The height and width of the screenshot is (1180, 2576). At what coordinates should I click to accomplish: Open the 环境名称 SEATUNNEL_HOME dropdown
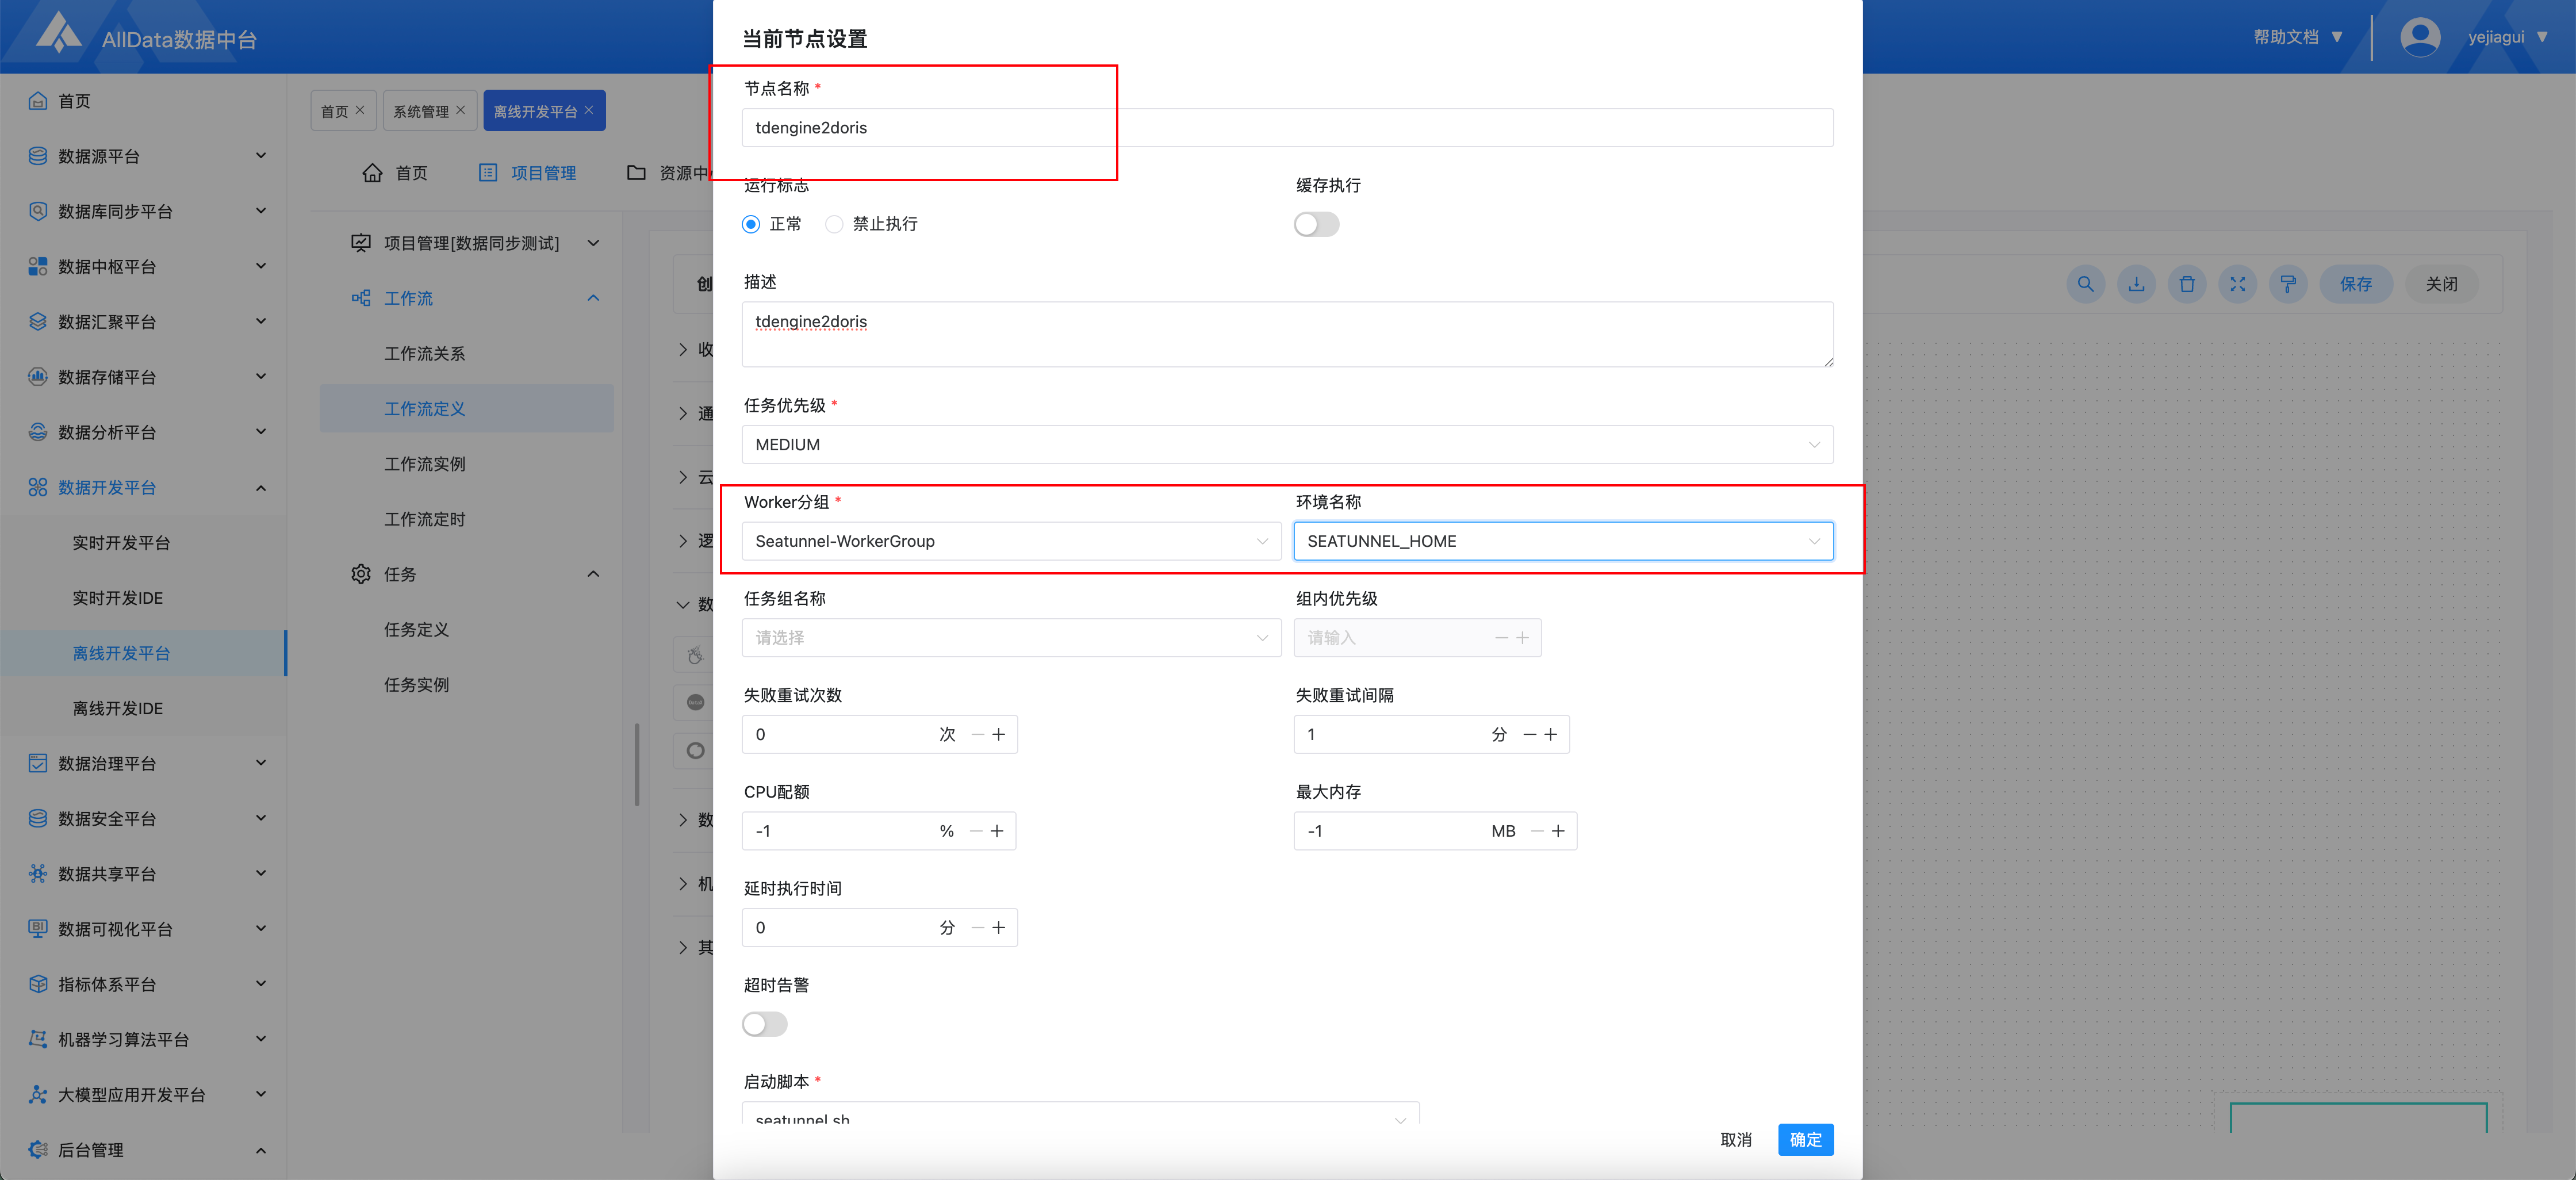tap(1562, 541)
